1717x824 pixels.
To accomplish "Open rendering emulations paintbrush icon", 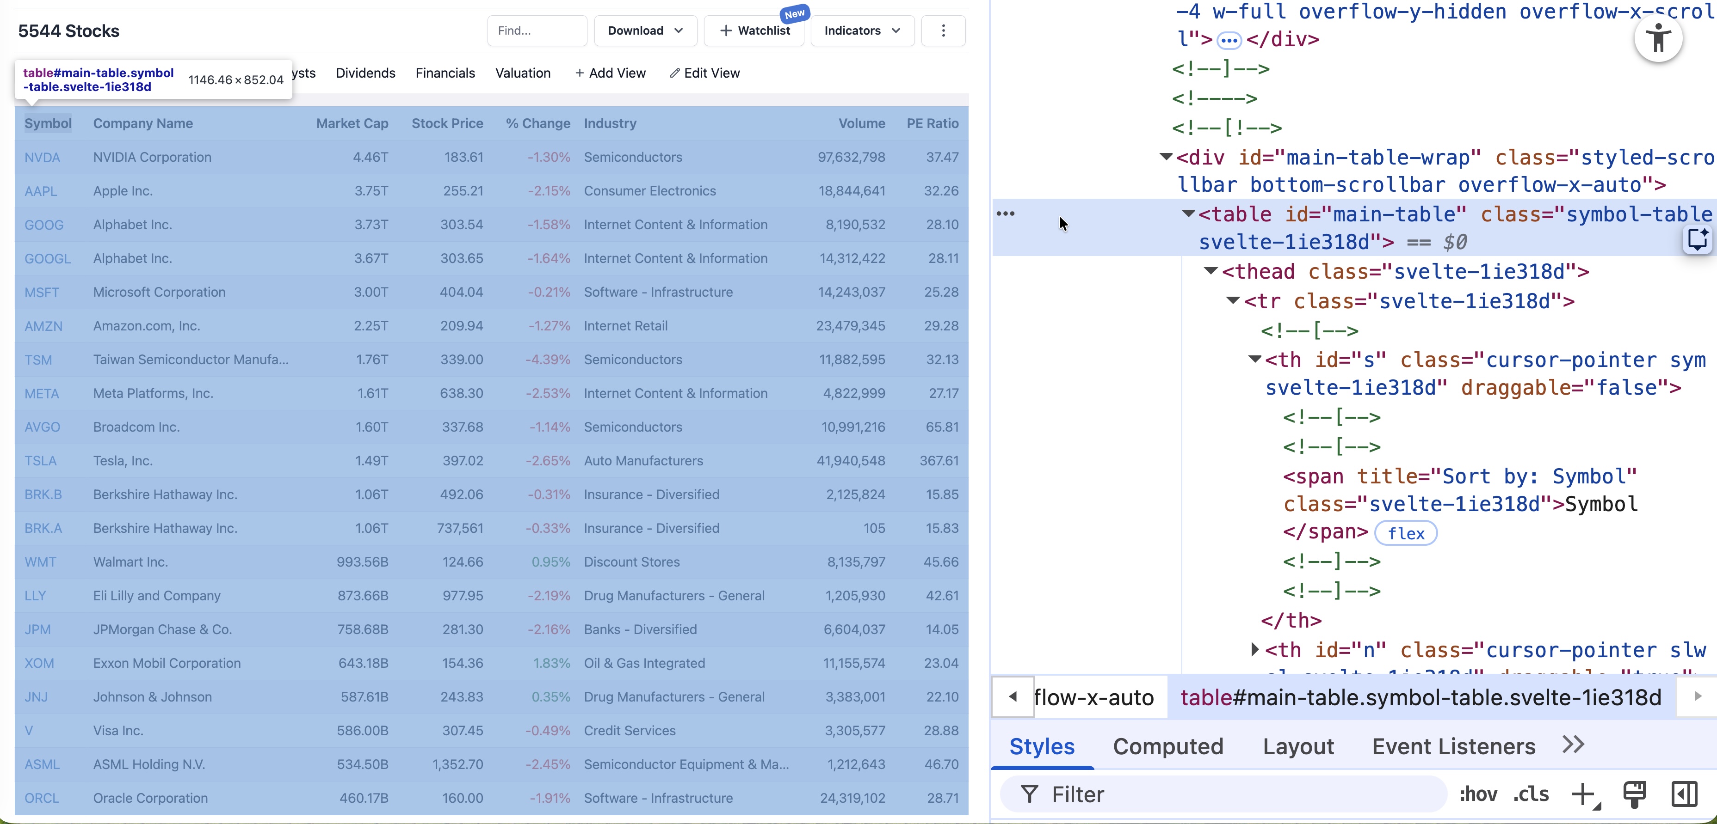I will tap(1634, 794).
